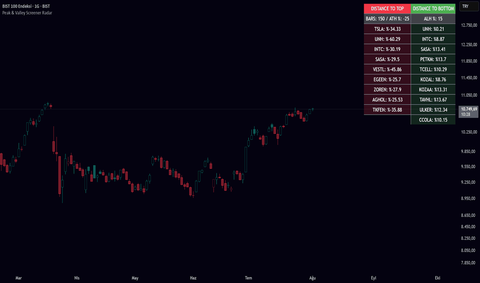This screenshot has width=480, height=283.
Task: Click the KOZAL: %8.76 cell
Action: click(x=433, y=79)
